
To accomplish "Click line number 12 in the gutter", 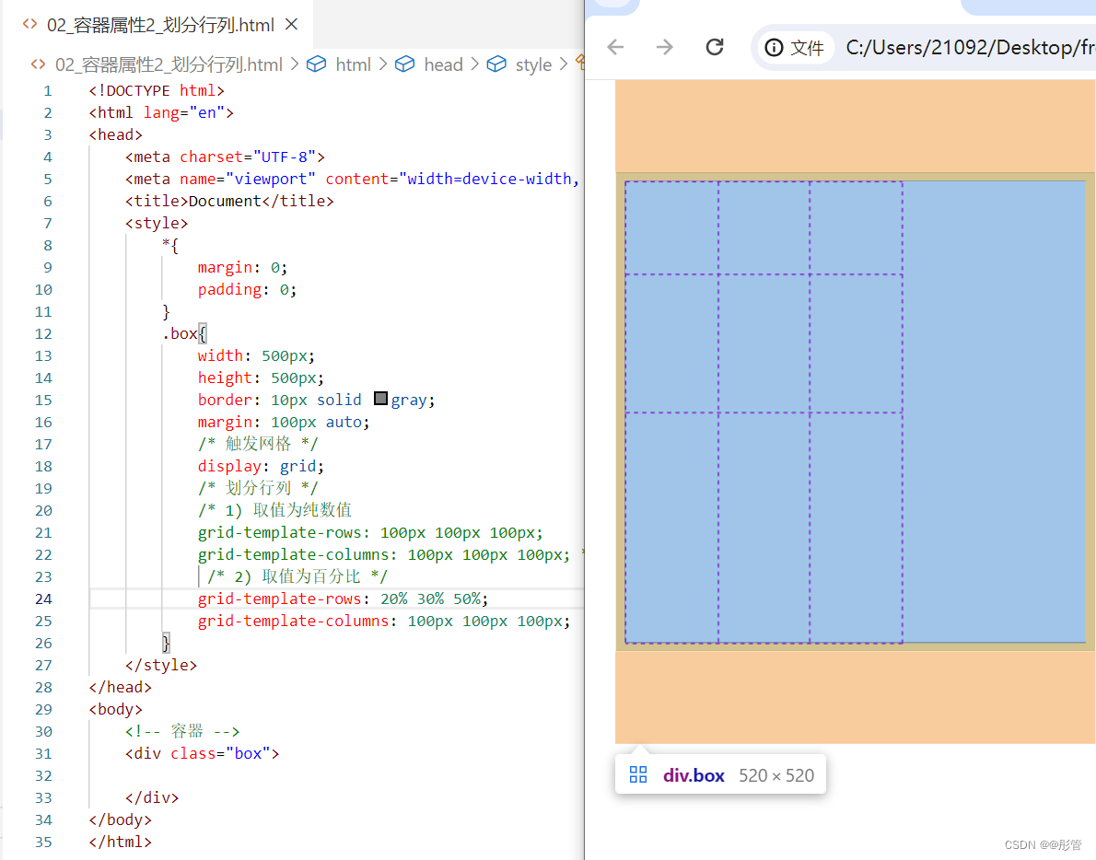I will click(x=43, y=334).
